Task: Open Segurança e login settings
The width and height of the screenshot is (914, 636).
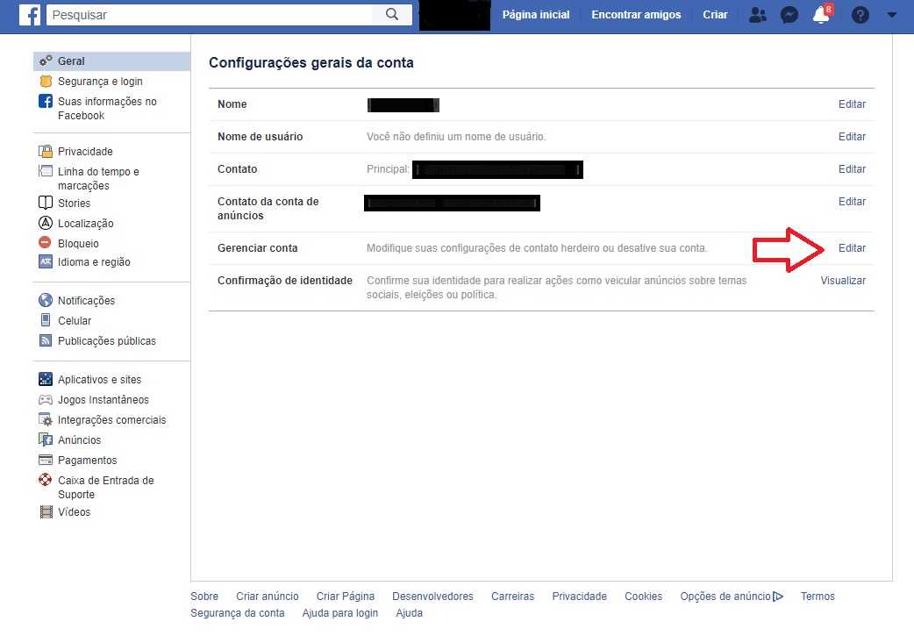Action: [x=100, y=82]
